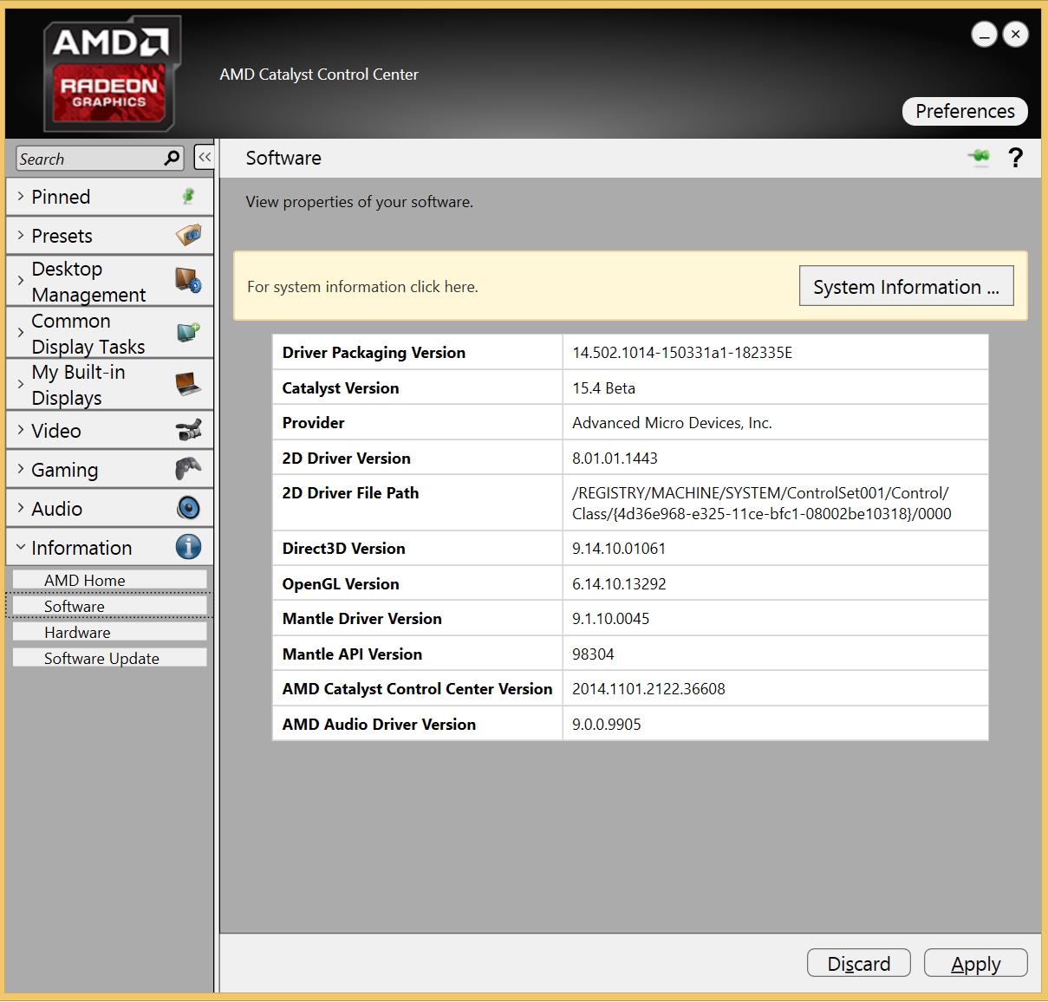Click the Gaming controller icon
The width and height of the screenshot is (1048, 1002).
[188, 469]
